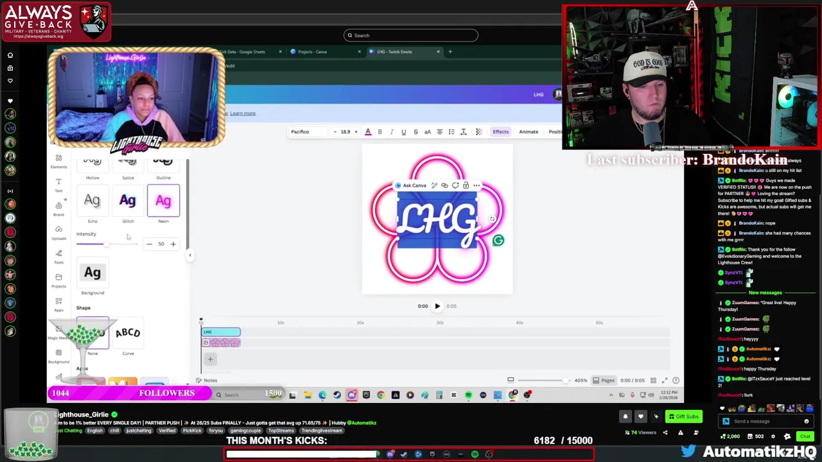This screenshot has width=822, height=462.
Task: Open the text case aA option
Action: coord(428,132)
